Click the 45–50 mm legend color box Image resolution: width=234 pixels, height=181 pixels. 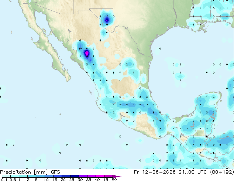point(109,176)
